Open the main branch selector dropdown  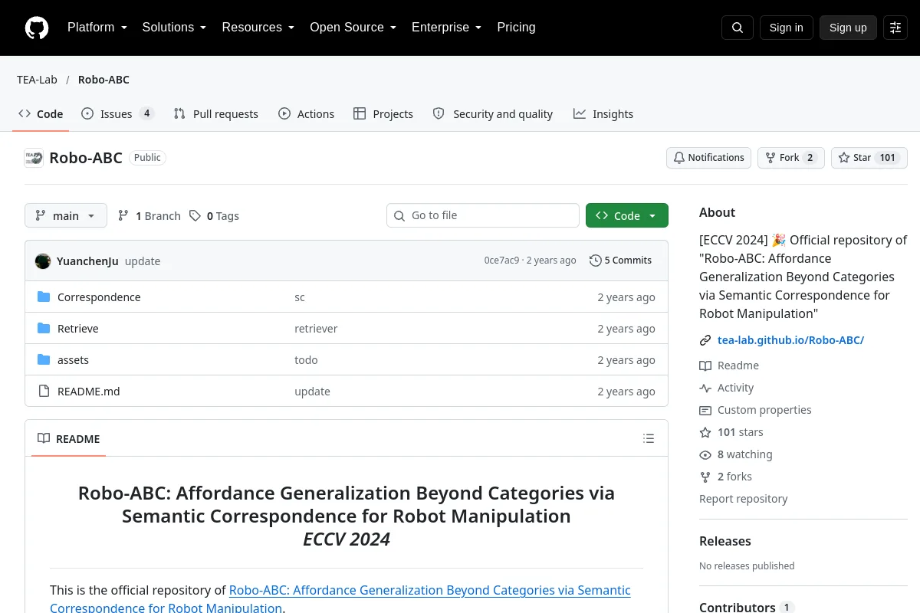(66, 216)
